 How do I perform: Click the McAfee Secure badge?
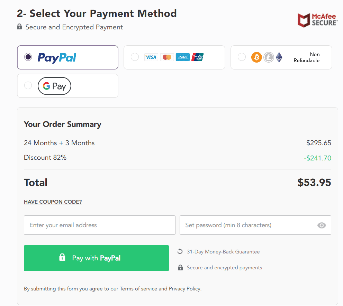tap(317, 20)
